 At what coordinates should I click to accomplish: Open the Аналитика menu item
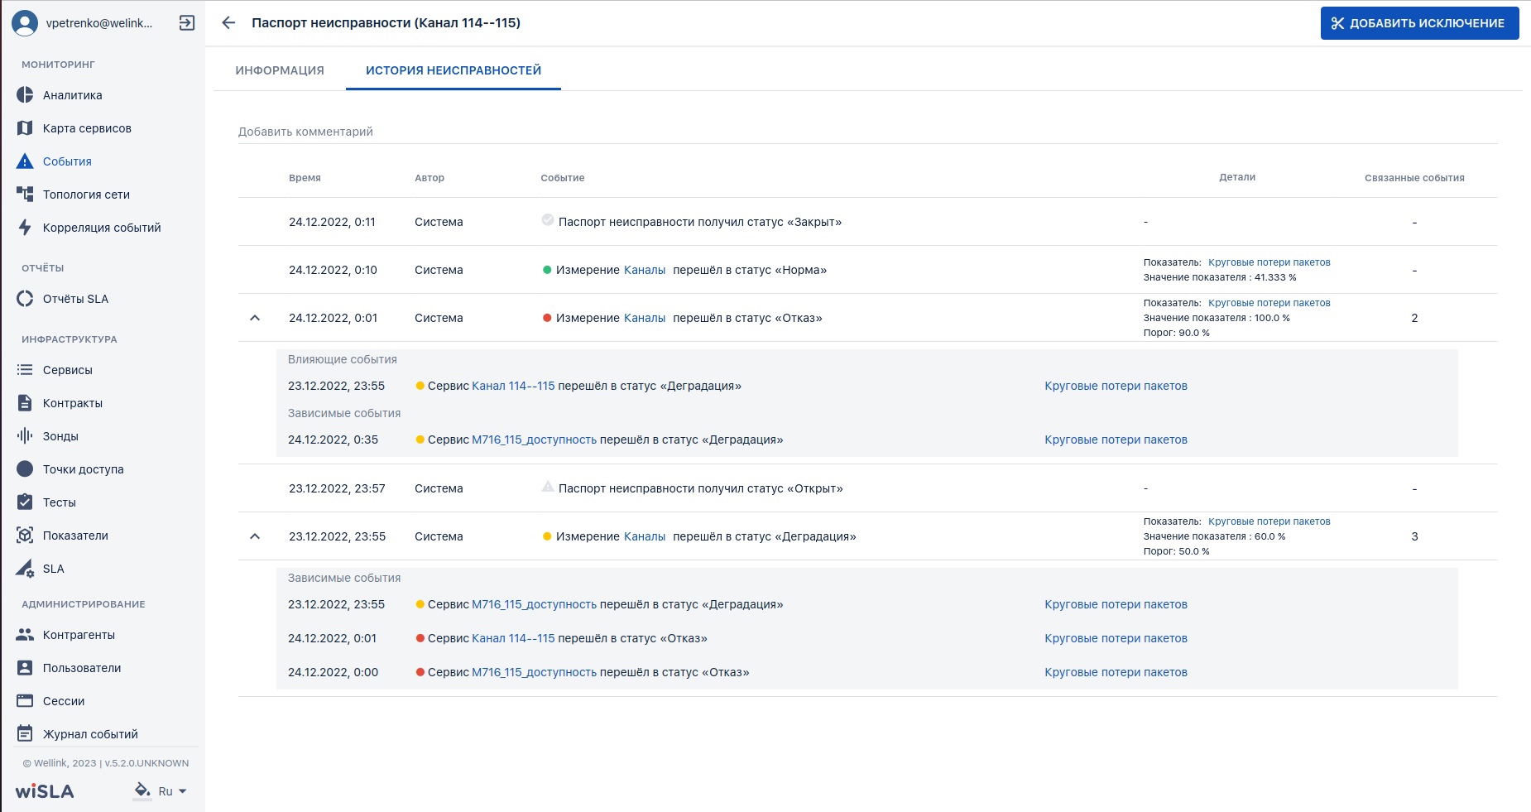[73, 95]
